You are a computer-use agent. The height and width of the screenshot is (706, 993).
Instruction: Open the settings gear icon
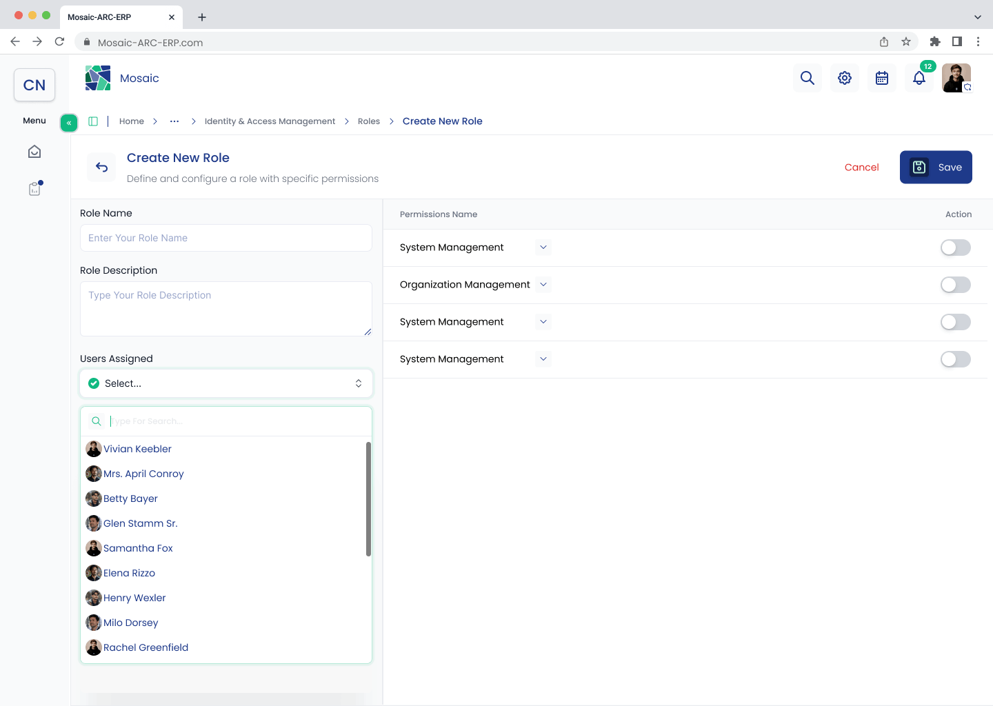[845, 78]
